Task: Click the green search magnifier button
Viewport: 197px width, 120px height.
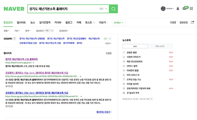Action: point(113,9)
